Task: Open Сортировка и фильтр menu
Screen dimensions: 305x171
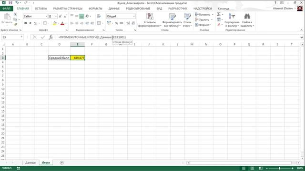Action: (232, 20)
